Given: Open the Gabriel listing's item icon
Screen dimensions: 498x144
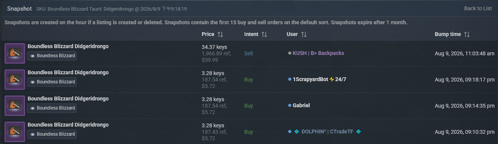Looking at the screenshot, I should 15,106.
